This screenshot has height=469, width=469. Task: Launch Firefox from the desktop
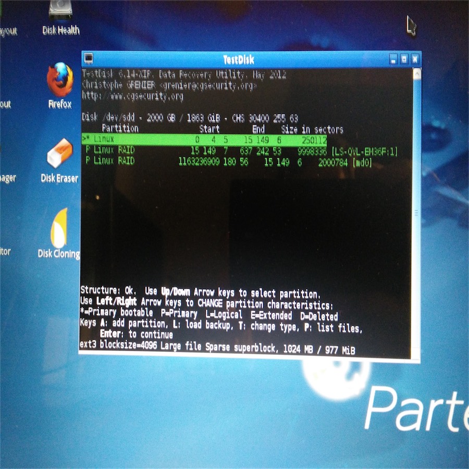tap(60, 85)
